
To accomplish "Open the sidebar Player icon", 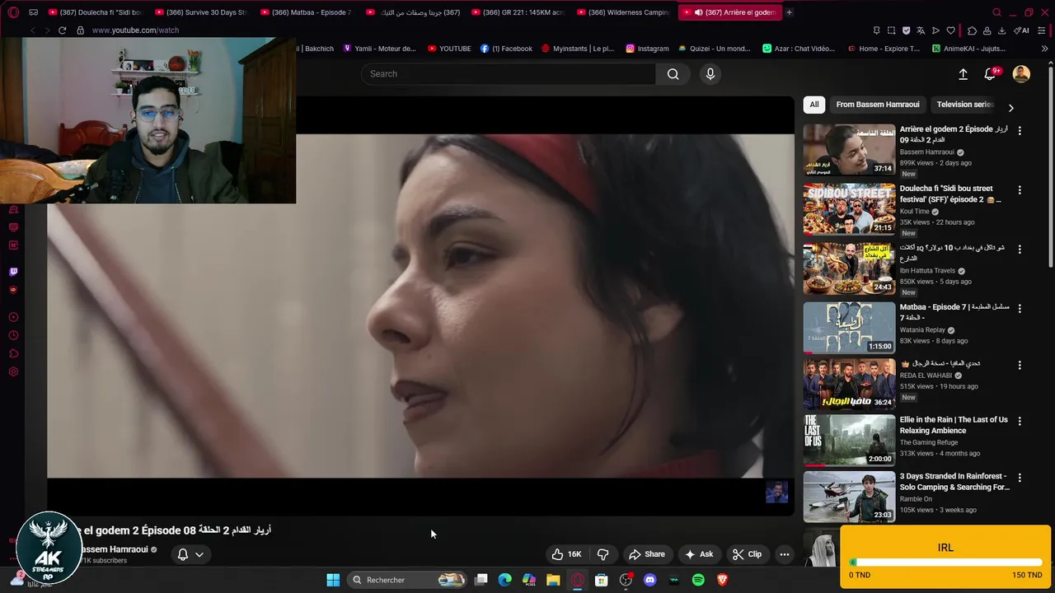I will point(13,317).
